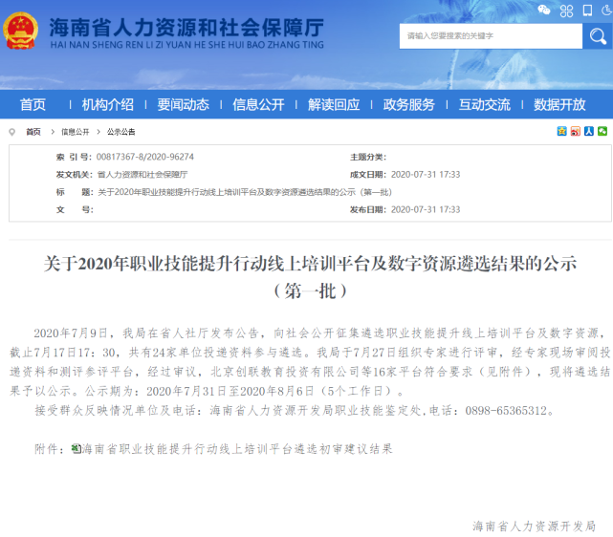Open 数据开放 navigation item
The height and width of the screenshot is (537, 613).
559,105
